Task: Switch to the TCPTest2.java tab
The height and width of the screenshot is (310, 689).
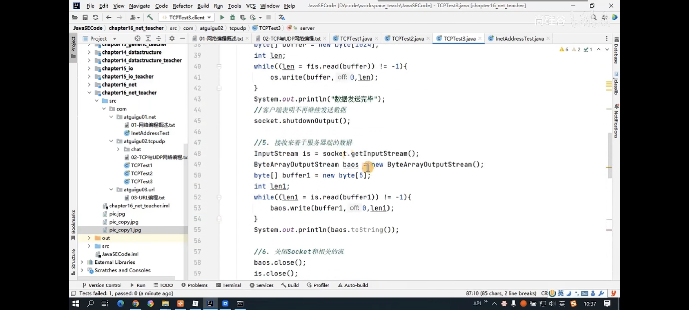Action: click(407, 38)
